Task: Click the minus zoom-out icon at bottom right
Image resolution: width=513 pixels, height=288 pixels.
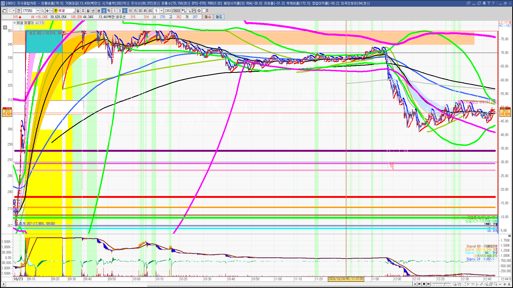Action: tap(500, 284)
